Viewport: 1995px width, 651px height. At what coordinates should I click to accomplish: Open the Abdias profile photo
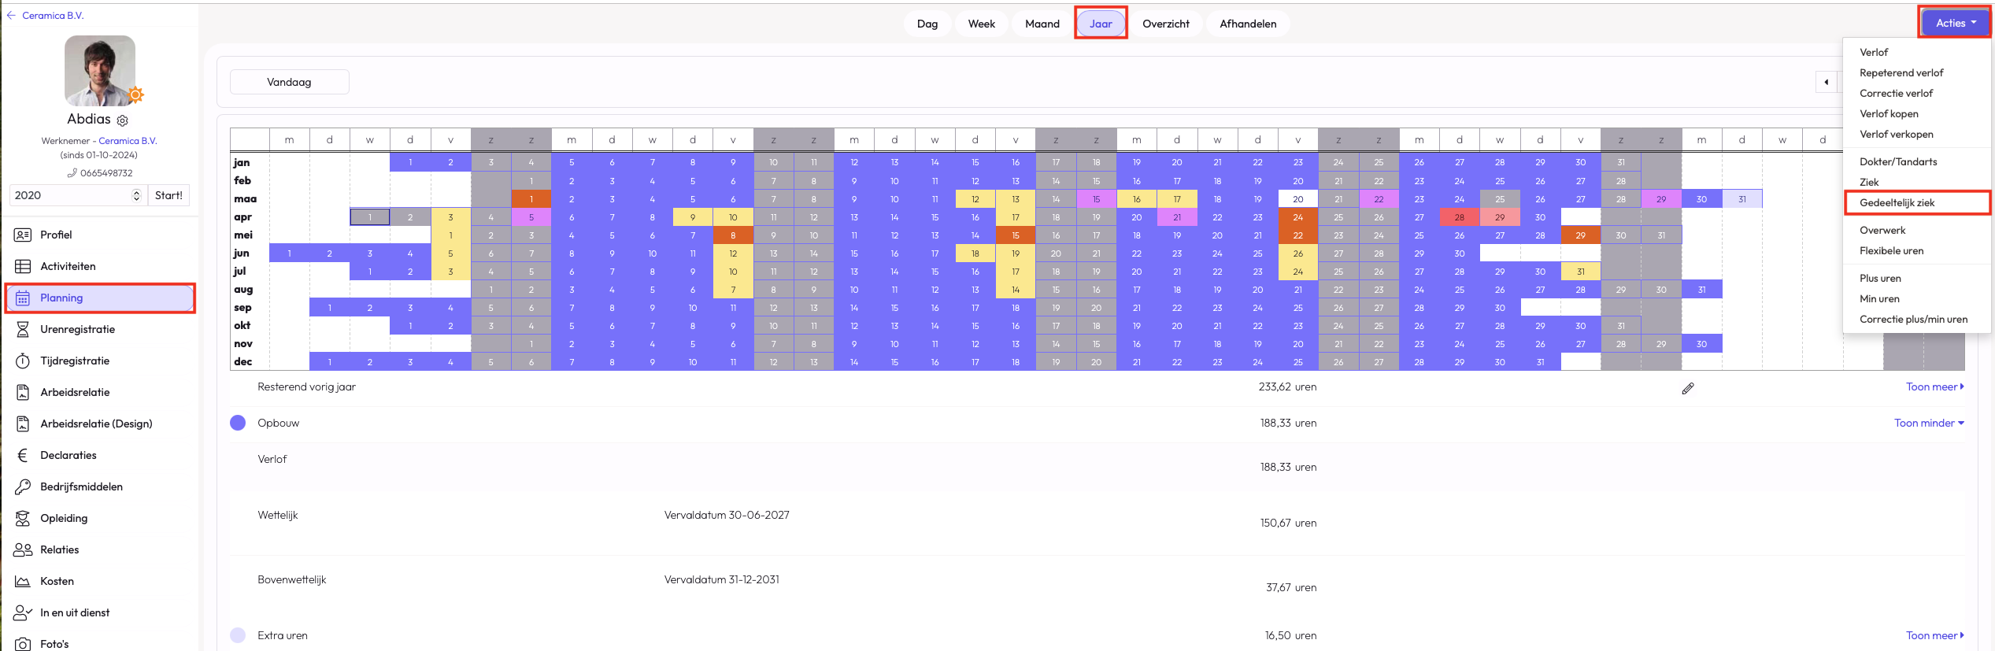(100, 71)
